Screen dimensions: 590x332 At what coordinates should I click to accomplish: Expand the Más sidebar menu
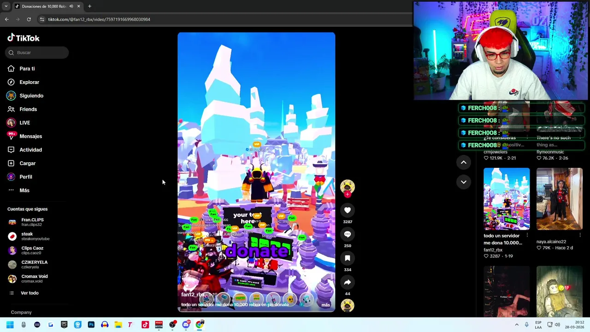[x=24, y=190]
